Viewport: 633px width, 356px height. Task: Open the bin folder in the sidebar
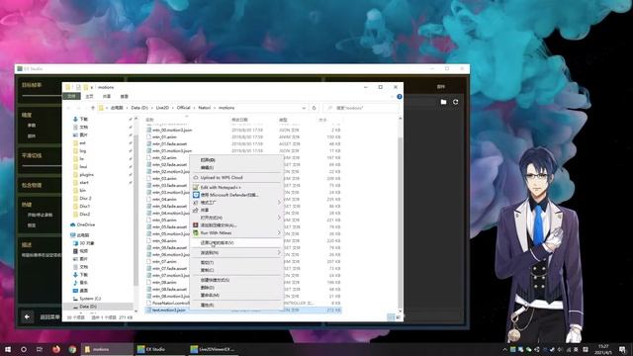pyautogui.click(x=80, y=191)
